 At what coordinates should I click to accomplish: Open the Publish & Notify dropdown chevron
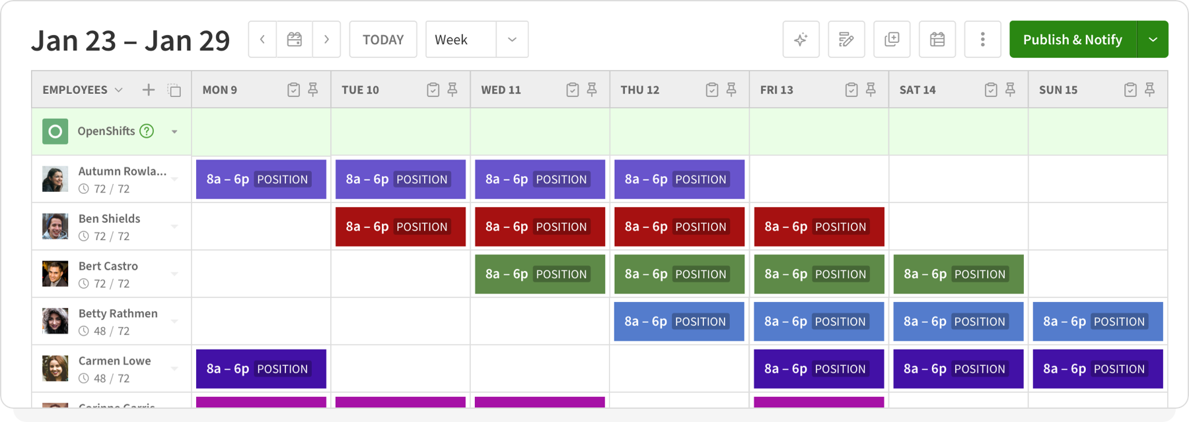coord(1153,40)
